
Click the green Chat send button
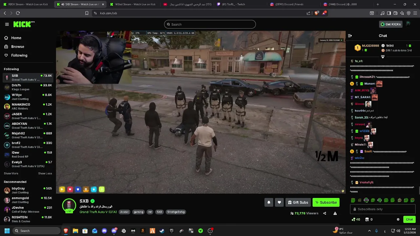click(409, 220)
